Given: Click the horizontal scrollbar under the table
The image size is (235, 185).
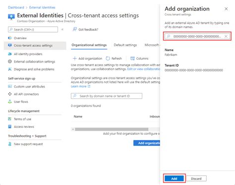Looking at the screenshot, I should [x=112, y=129].
